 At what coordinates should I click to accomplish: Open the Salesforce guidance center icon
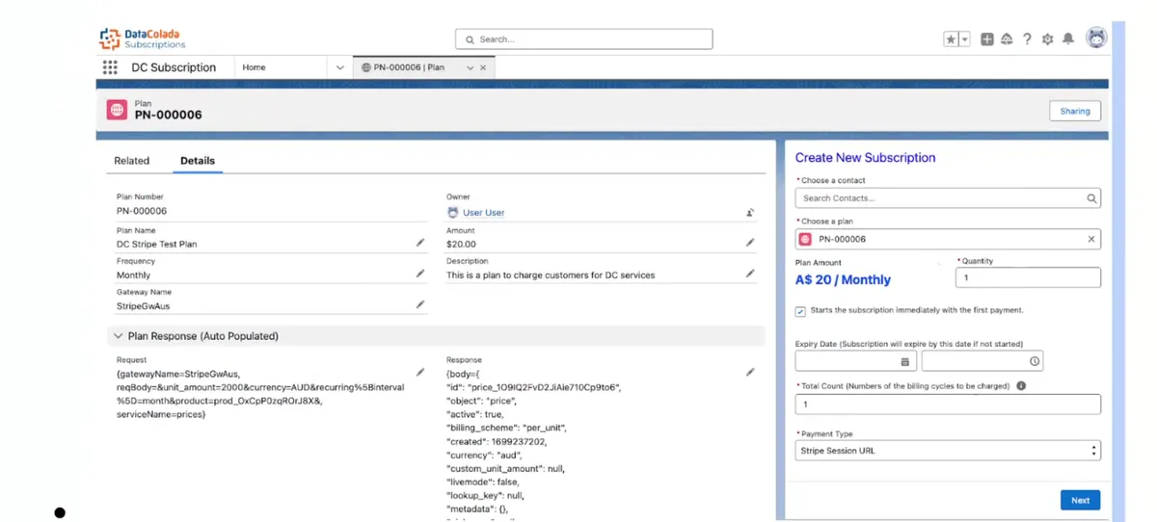coord(1007,39)
